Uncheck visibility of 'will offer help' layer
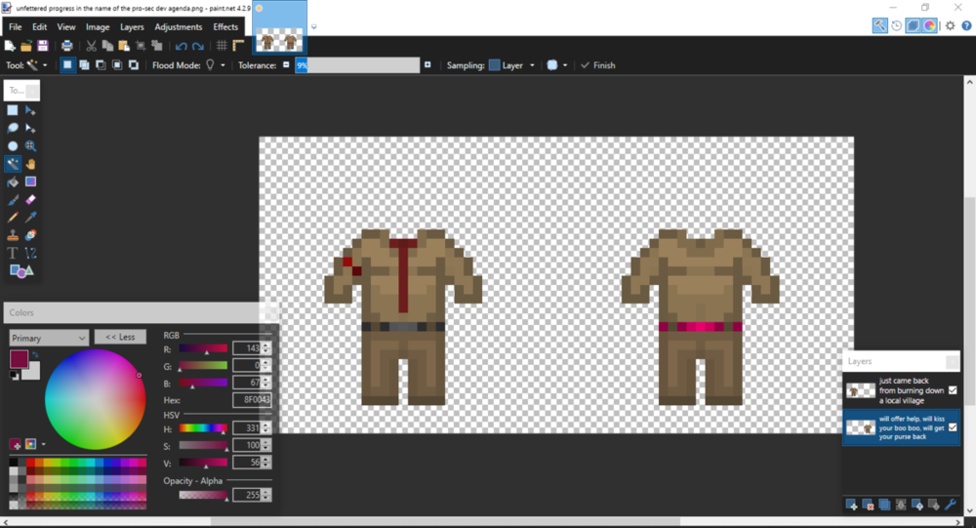The width and height of the screenshot is (976, 528). tap(953, 426)
